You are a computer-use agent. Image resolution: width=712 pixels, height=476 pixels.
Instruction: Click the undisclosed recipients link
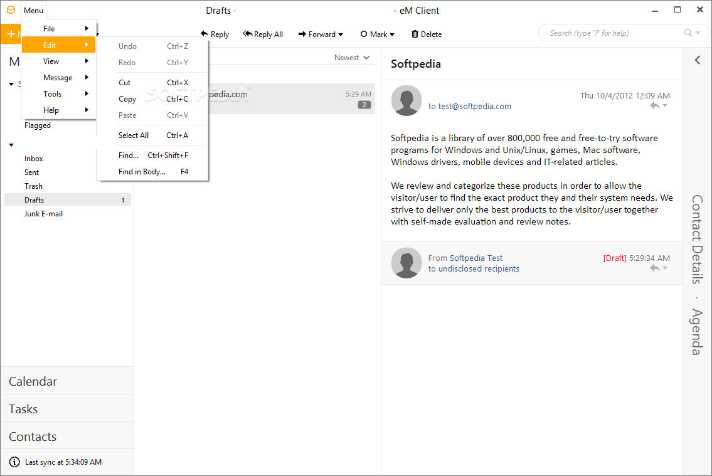click(x=479, y=268)
